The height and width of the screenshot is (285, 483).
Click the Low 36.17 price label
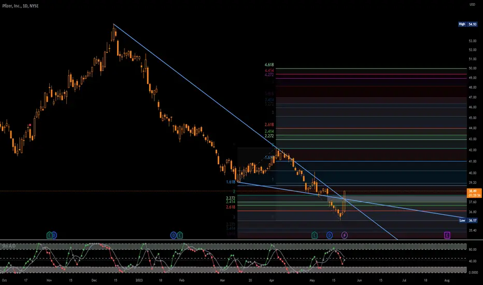[x=468, y=220]
